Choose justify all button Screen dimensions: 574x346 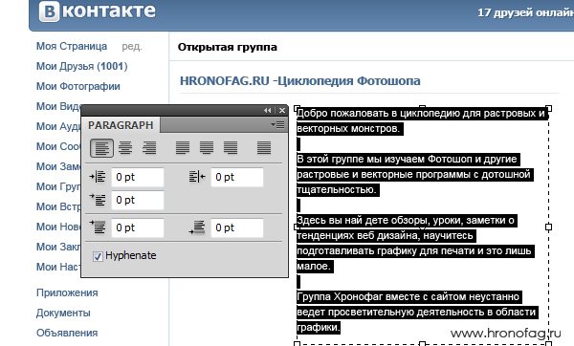point(264,148)
